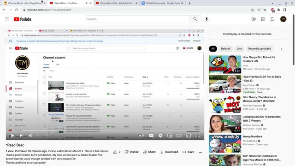Image resolution: width=295 pixels, height=166 pixels.
Task: Click the Dislike button
Action: coord(132,152)
